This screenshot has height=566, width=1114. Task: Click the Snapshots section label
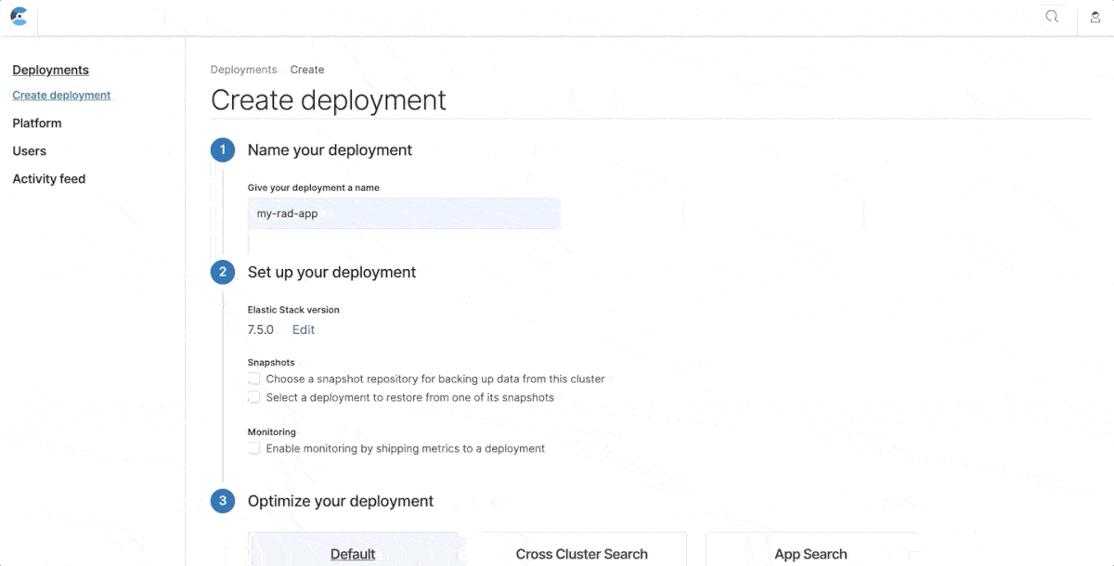pos(271,362)
